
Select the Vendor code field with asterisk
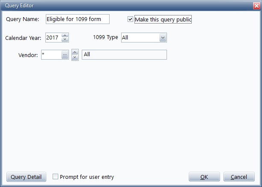[51, 55]
